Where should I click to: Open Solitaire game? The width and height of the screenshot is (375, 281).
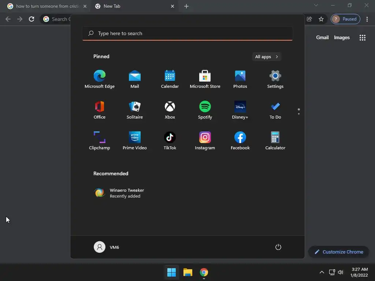[135, 110]
